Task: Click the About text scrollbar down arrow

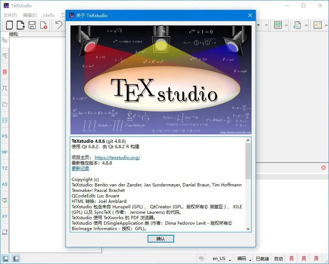Action: tap(248, 229)
